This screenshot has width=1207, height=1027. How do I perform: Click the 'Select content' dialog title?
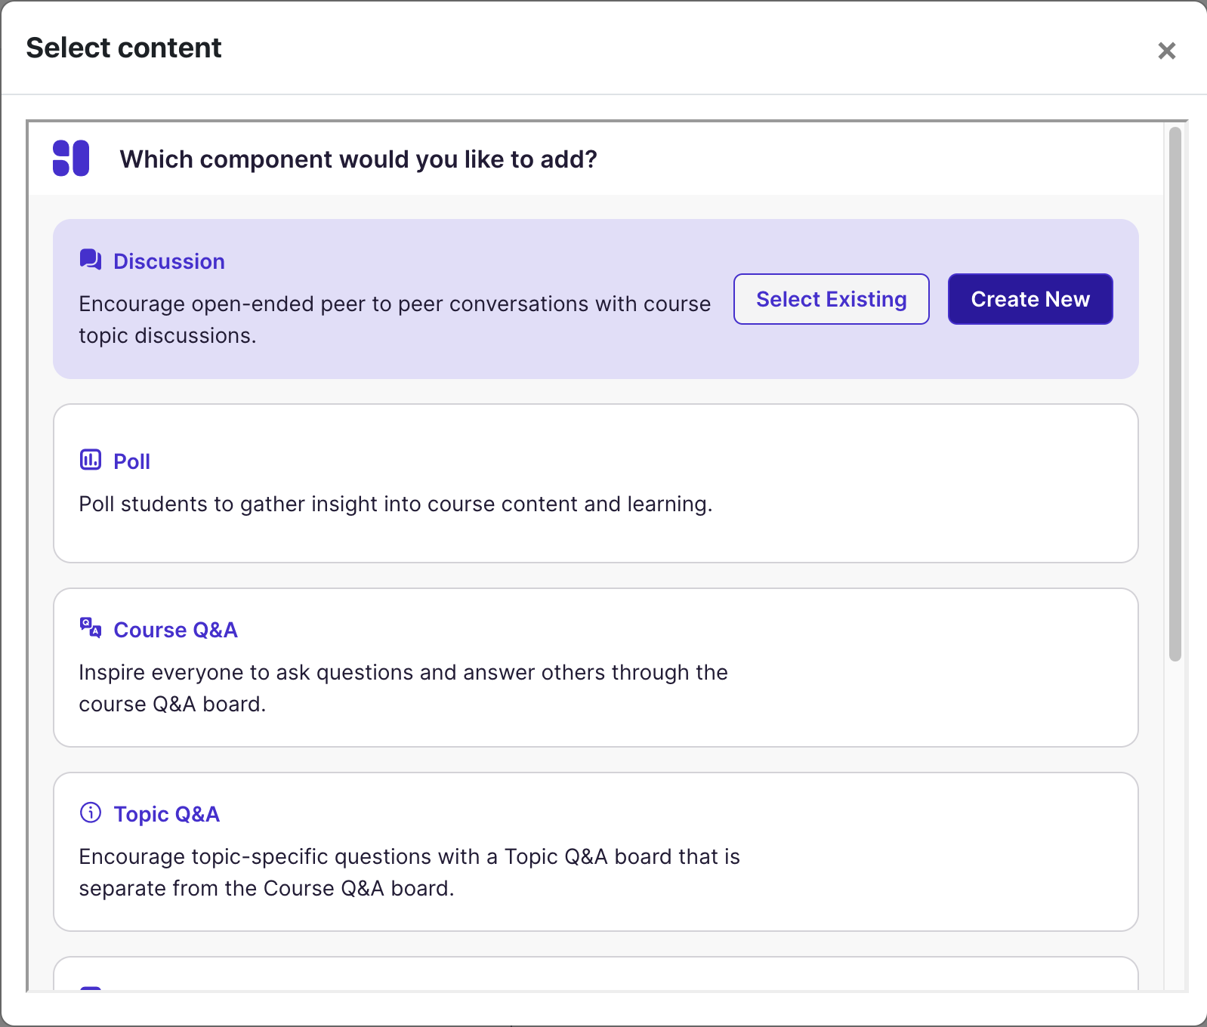tap(124, 48)
